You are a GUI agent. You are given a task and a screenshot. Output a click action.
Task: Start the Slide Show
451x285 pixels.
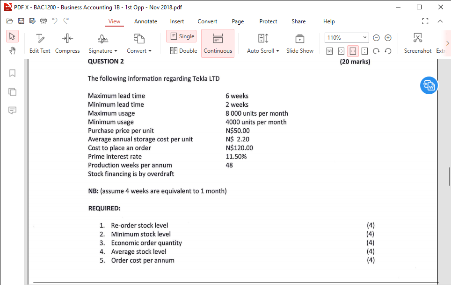(300, 43)
